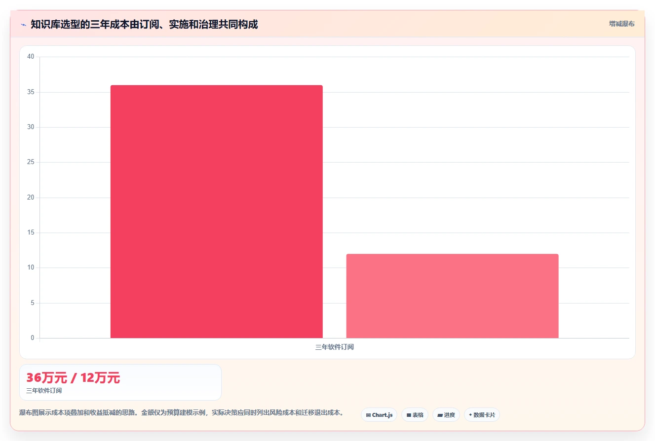Click the y-axis tick label 5
Screen dimensions: 655x441
pos(33,303)
